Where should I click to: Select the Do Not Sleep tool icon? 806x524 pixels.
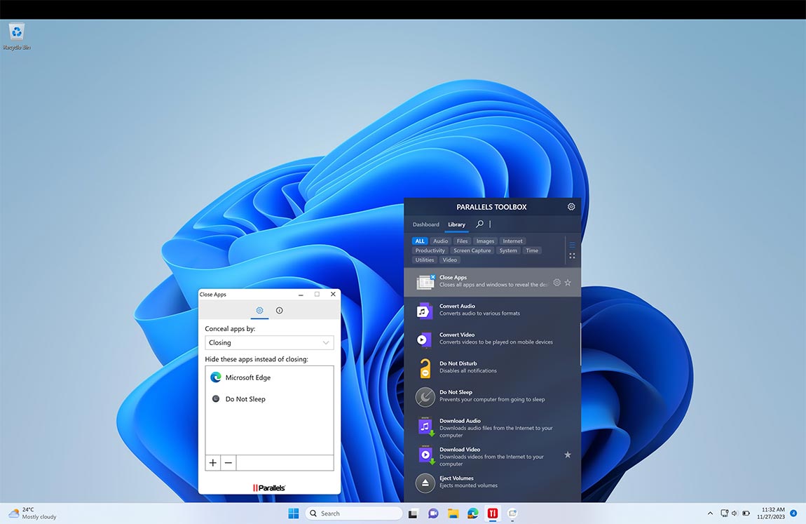(424, 396)
